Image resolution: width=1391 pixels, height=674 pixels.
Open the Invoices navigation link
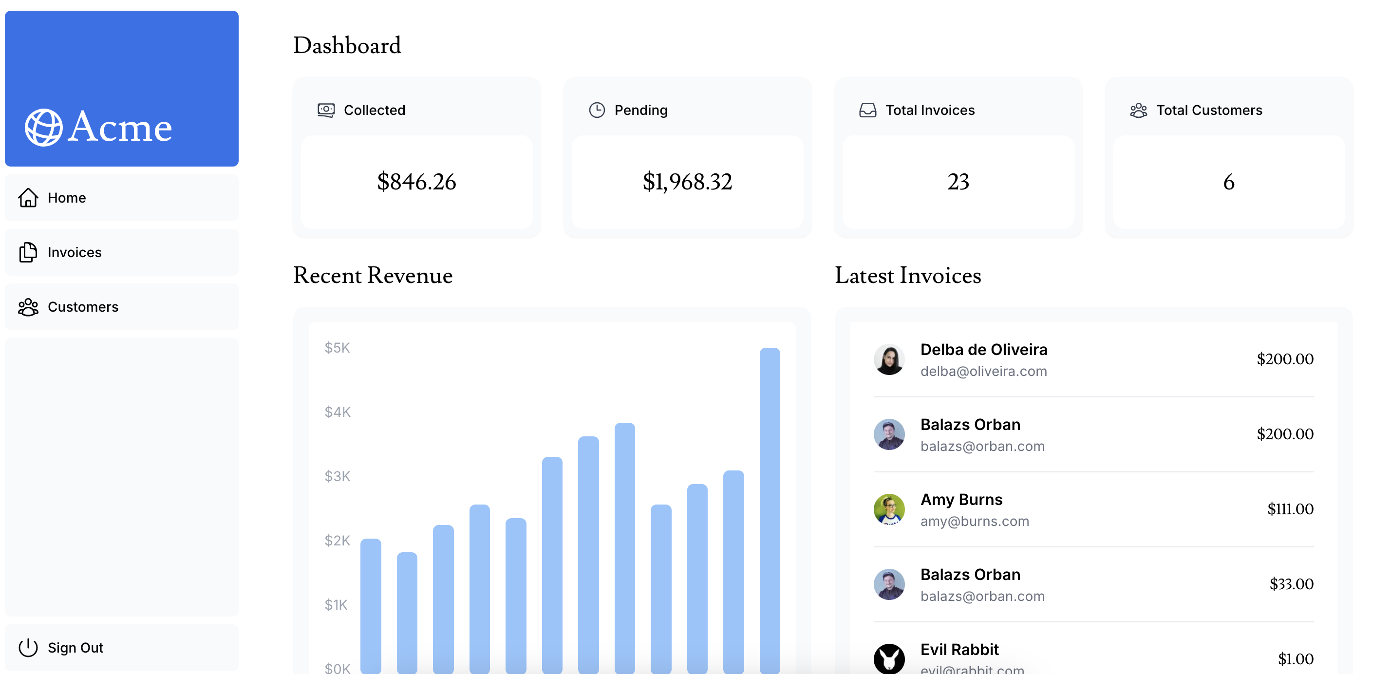coord(121,252)
